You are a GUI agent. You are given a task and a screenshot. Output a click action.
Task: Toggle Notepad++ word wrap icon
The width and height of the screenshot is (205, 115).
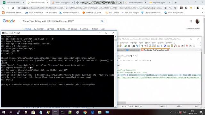tap(158, 46)
